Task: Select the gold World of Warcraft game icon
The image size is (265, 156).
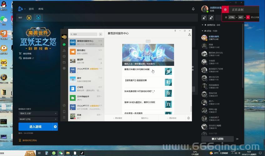Action: point(29,17)
